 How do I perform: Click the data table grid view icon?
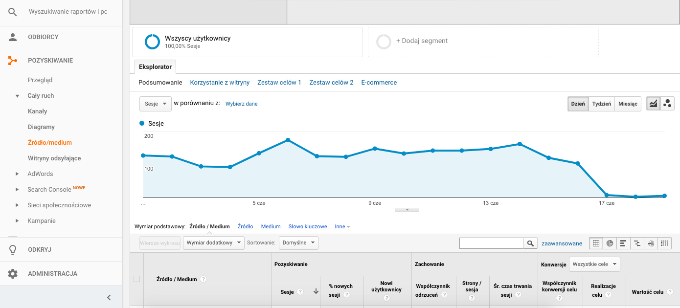pos(596,243)
